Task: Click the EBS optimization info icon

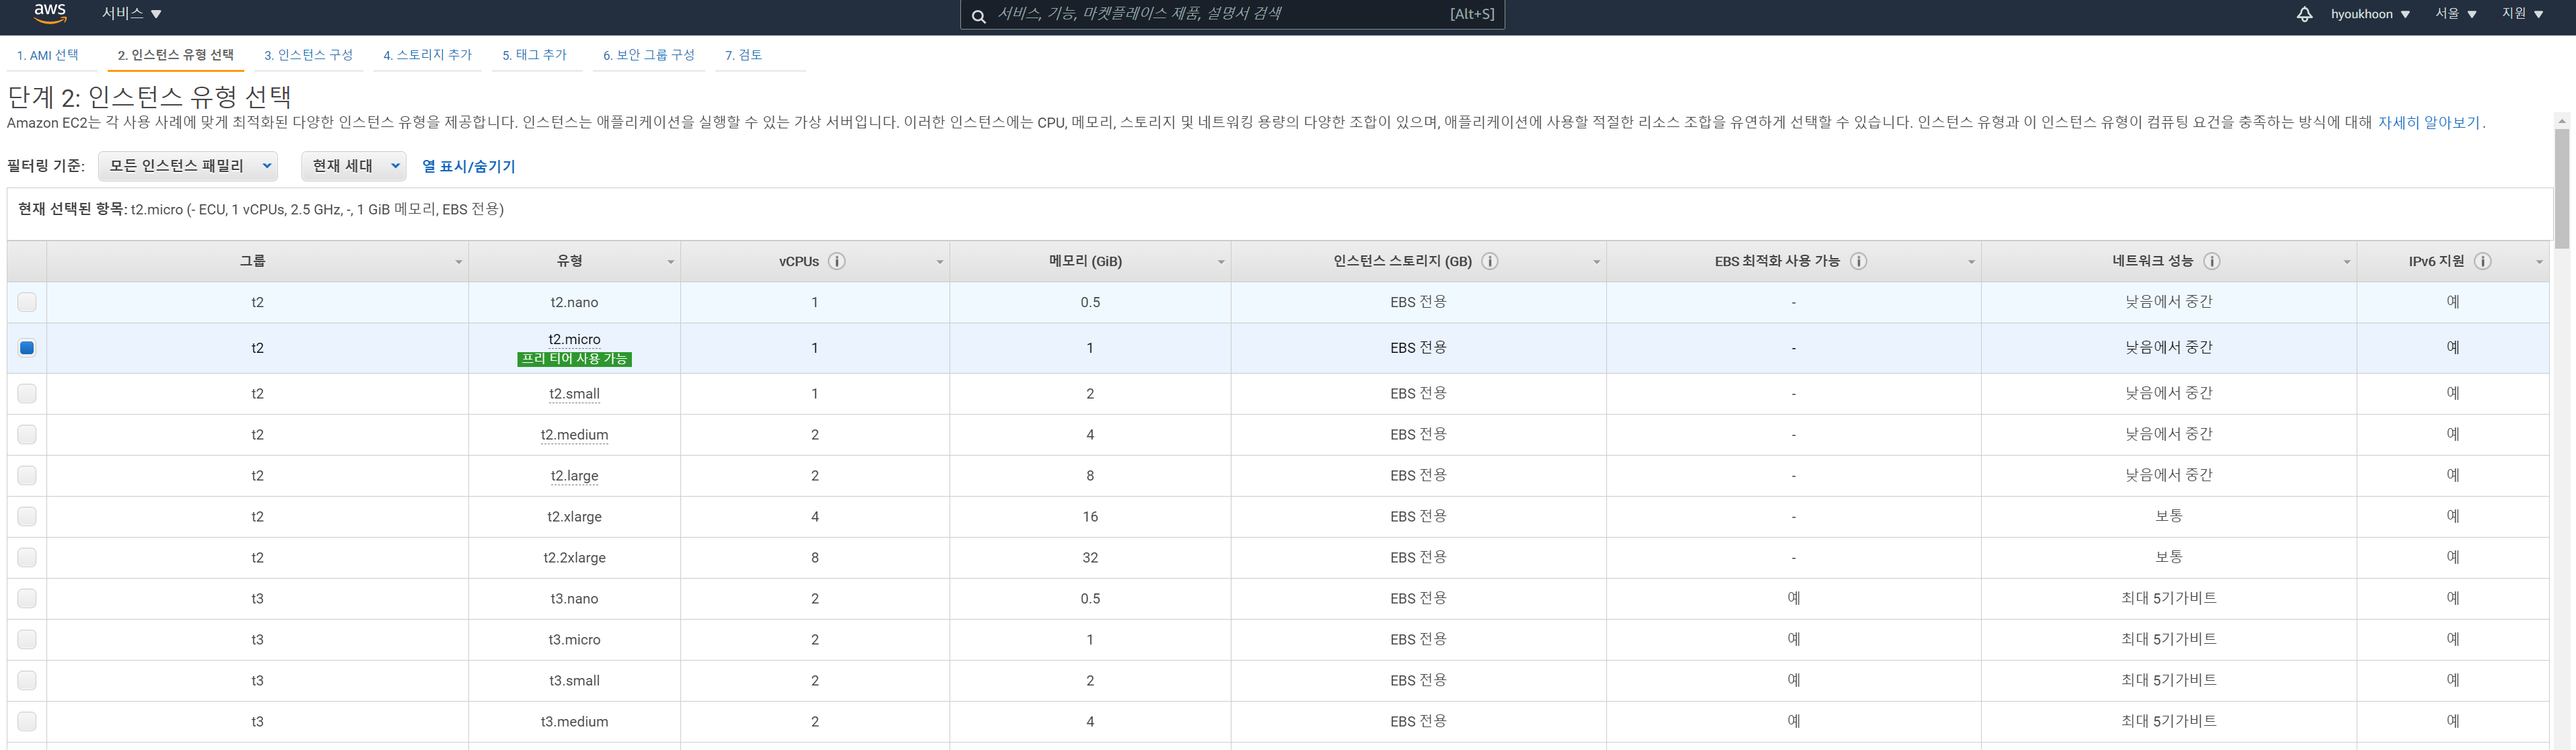Action: (1858, 261)
